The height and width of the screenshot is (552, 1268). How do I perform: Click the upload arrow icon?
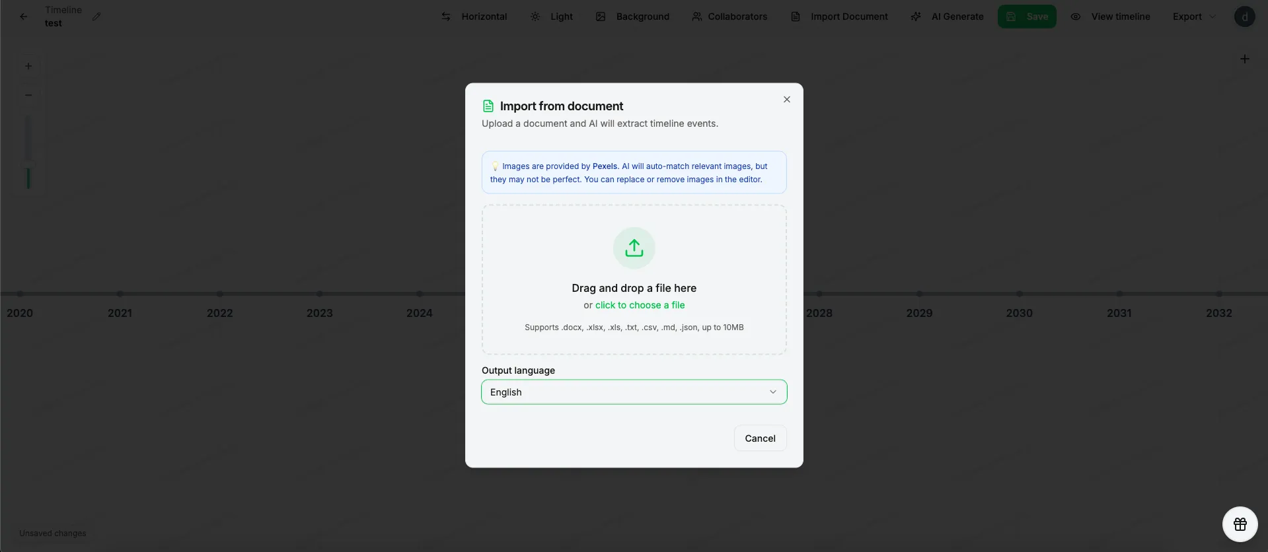point(634,248)
